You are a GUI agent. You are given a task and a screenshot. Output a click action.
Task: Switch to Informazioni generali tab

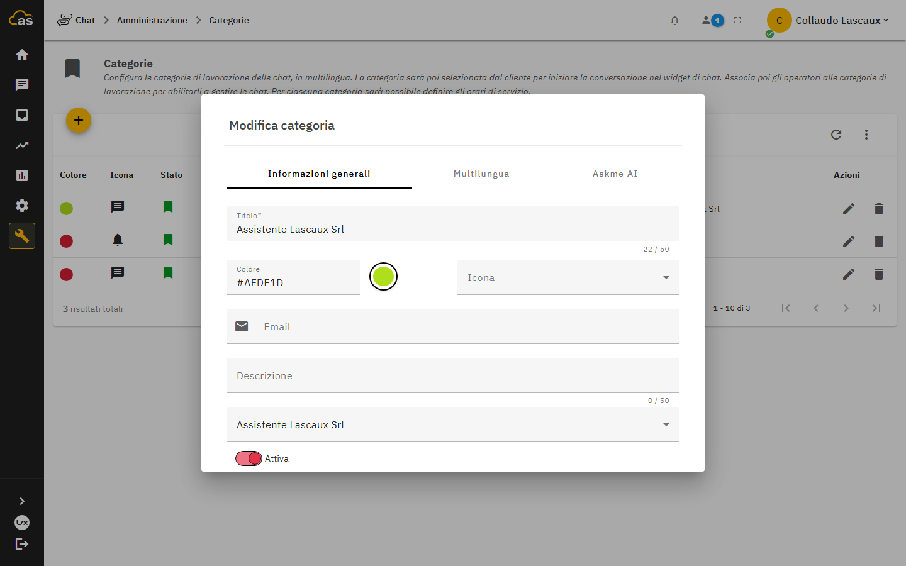319,174
